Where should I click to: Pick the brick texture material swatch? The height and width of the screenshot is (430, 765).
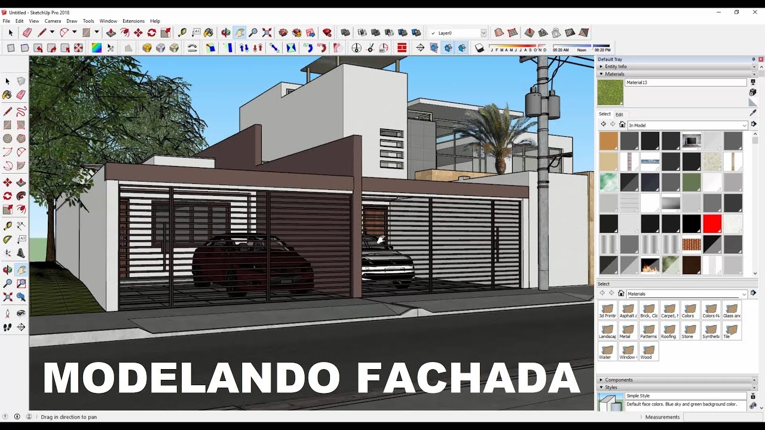[691, 244]
